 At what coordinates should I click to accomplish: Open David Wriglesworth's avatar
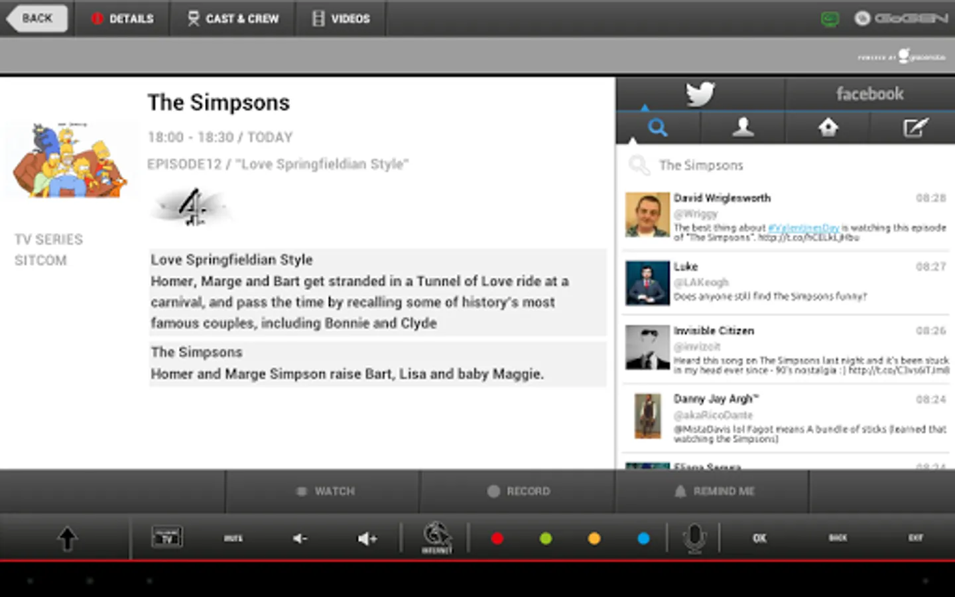pyautogui.click(x=647, y=215)
